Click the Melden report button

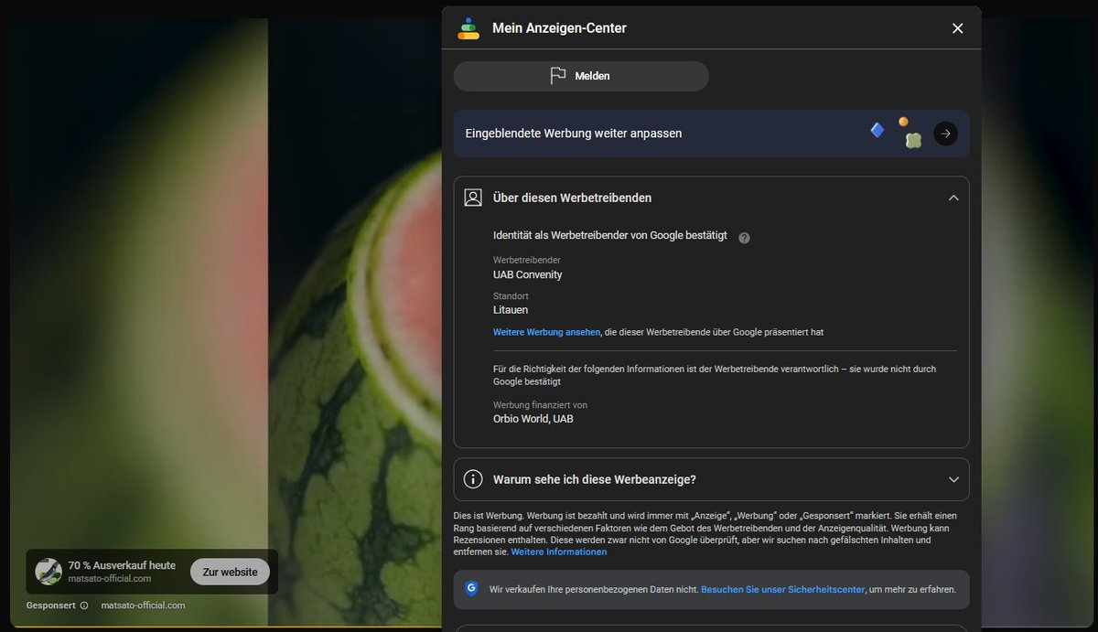[x=581, y=76]
